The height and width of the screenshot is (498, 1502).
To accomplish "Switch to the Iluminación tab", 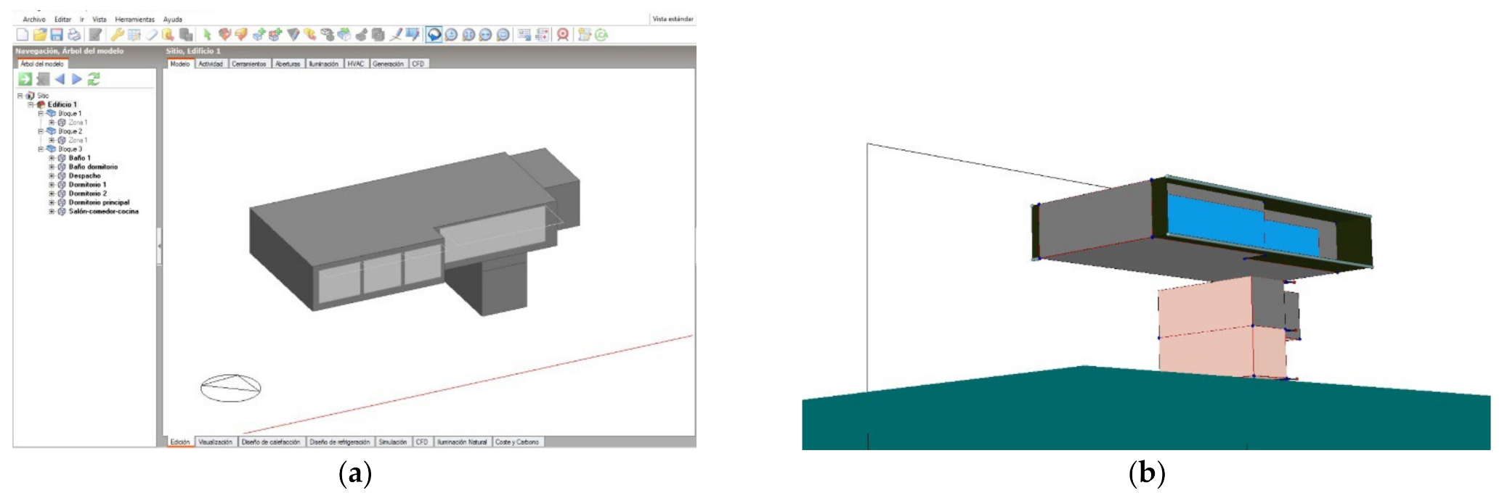I will click(324, 64).
